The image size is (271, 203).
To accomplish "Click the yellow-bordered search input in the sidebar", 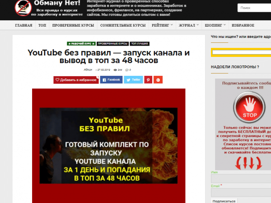I will pos(242,52).
